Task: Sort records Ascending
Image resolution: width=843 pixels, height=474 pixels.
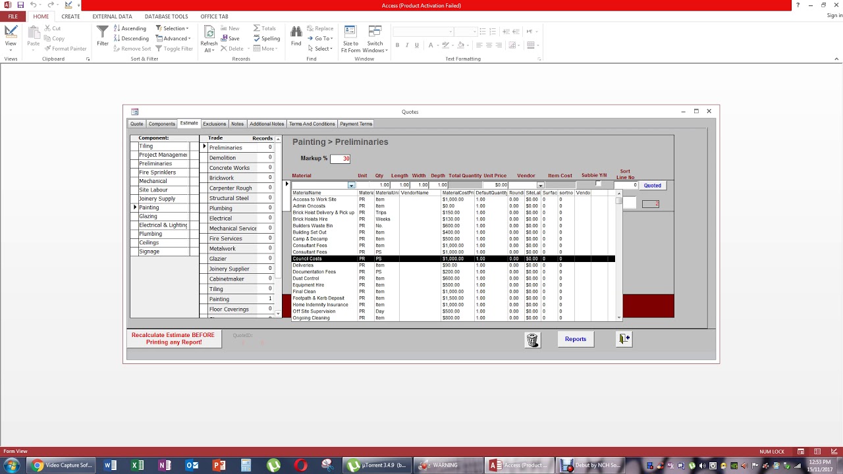Action: (130, 28)
